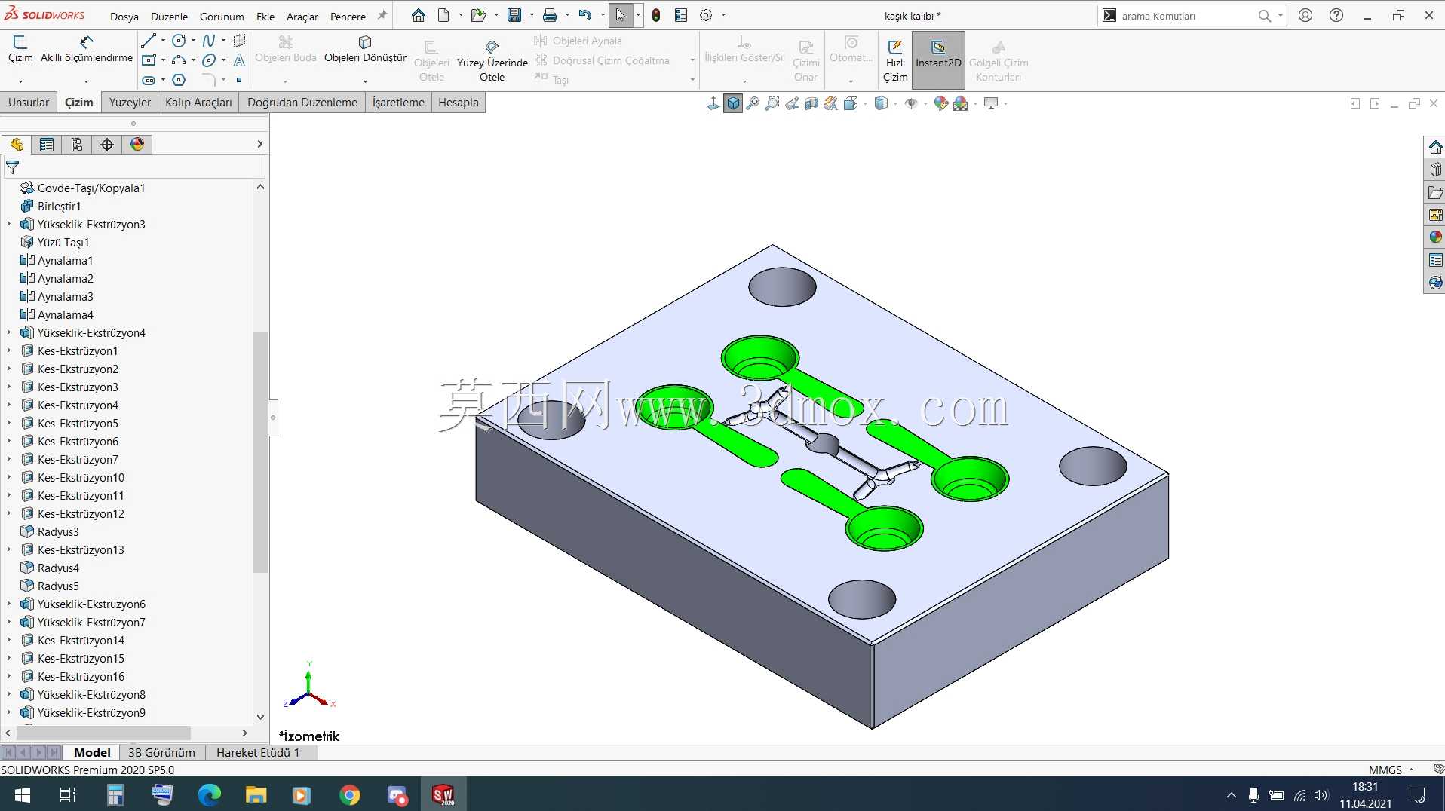Screen dimensions: 1445x811
Task: Switch to the Kalıp Araçları tab
Action: click(x=198, y=103)
